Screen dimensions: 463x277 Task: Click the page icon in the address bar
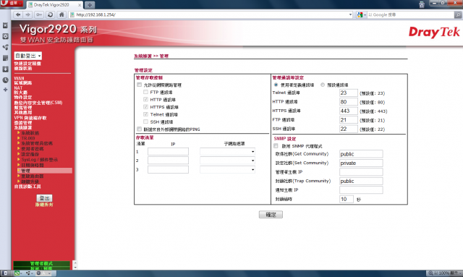click(72, 14)
